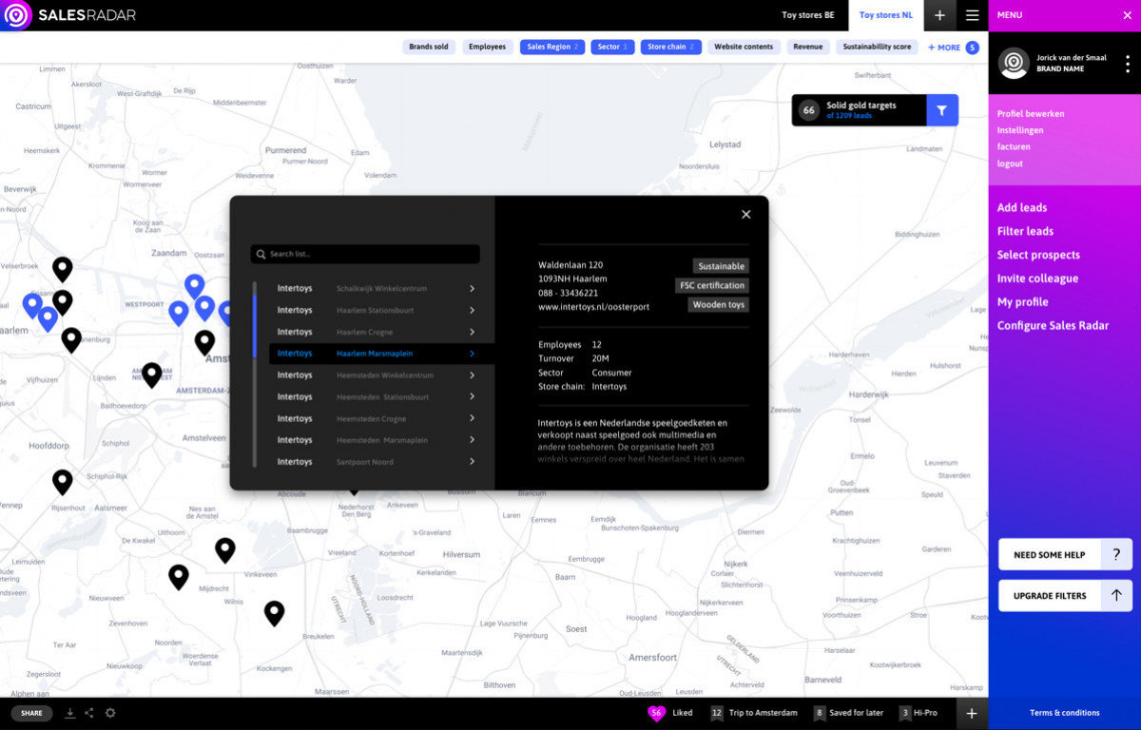Click the blue filter funnel button

941,110
